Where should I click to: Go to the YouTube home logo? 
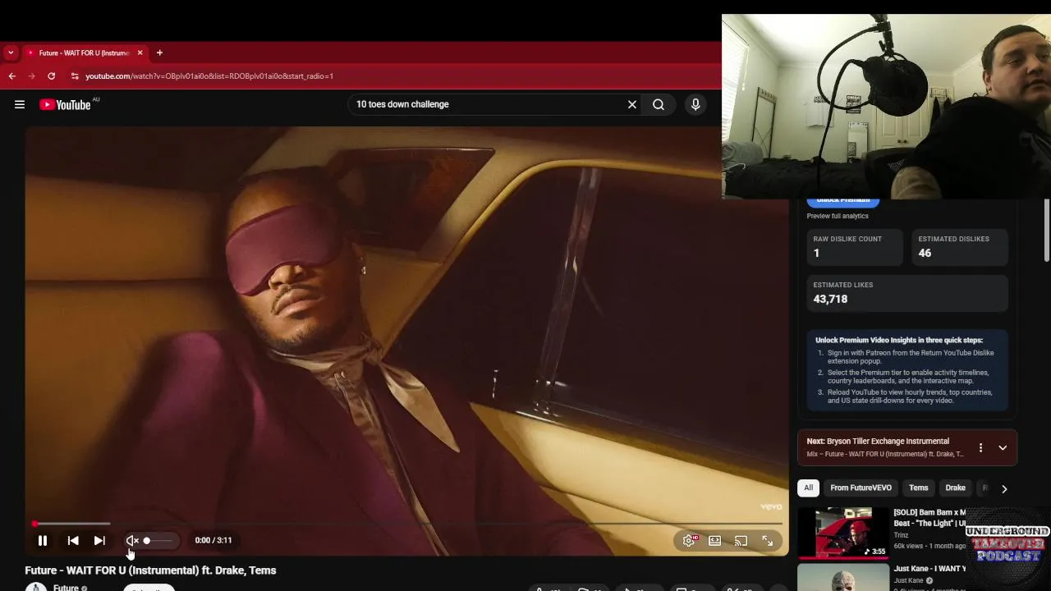click(66, 104)
